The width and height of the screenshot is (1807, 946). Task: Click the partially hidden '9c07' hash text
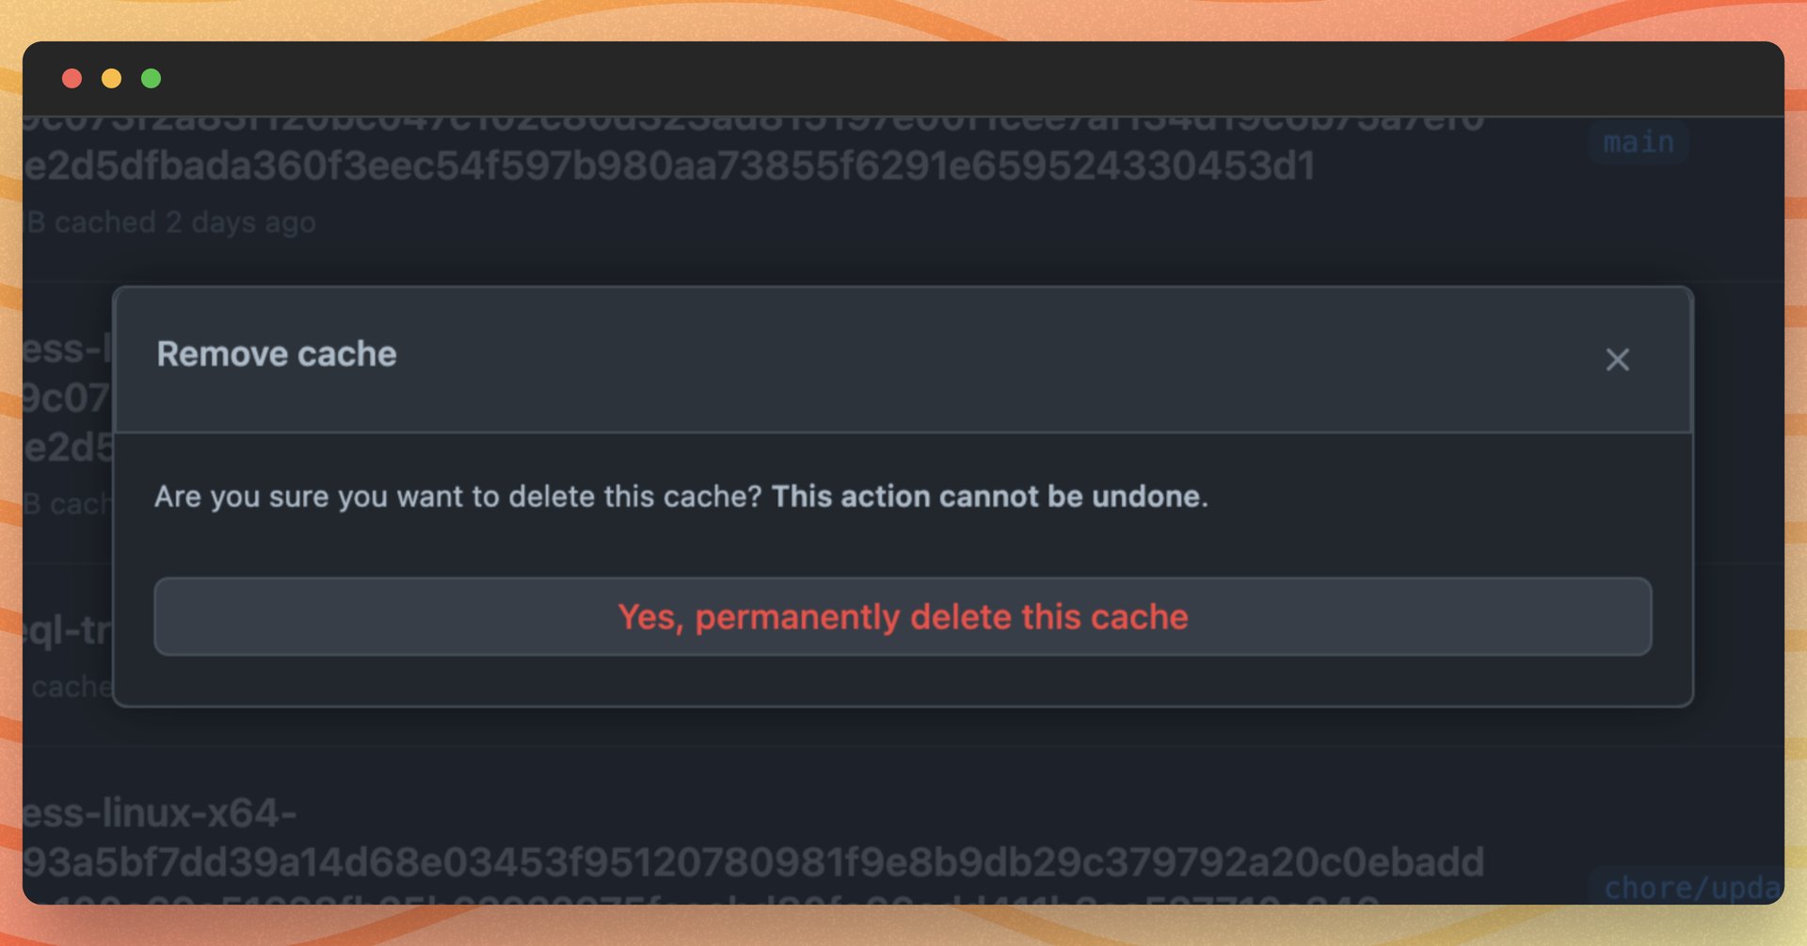click(66, 399)
